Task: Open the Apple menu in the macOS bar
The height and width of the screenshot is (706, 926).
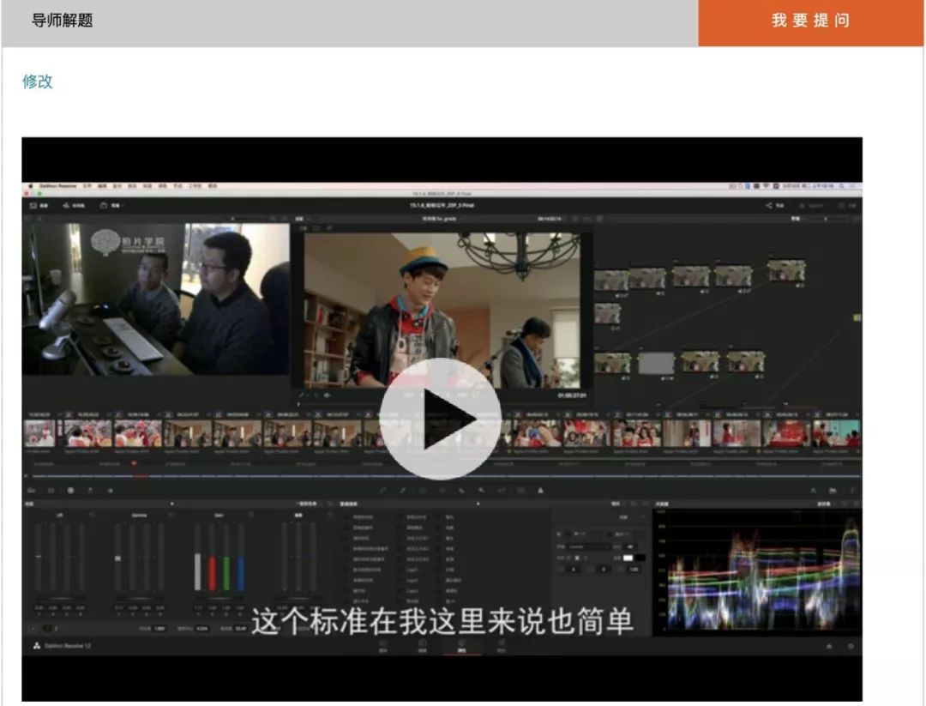Action: pyautogui.click(x=29, y=186)
